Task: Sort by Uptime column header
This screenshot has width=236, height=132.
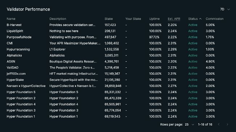Action: click(x=154, y=19)
